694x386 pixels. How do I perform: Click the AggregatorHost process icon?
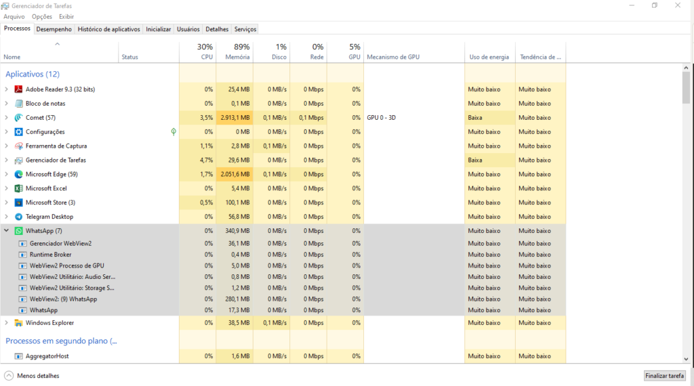(x=18, y=356)
